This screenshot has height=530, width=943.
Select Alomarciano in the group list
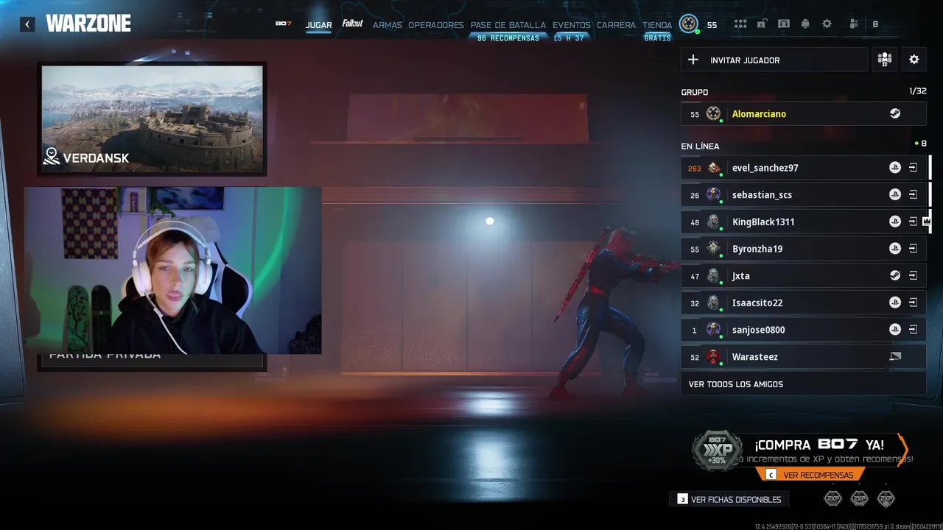coord(804,114)
